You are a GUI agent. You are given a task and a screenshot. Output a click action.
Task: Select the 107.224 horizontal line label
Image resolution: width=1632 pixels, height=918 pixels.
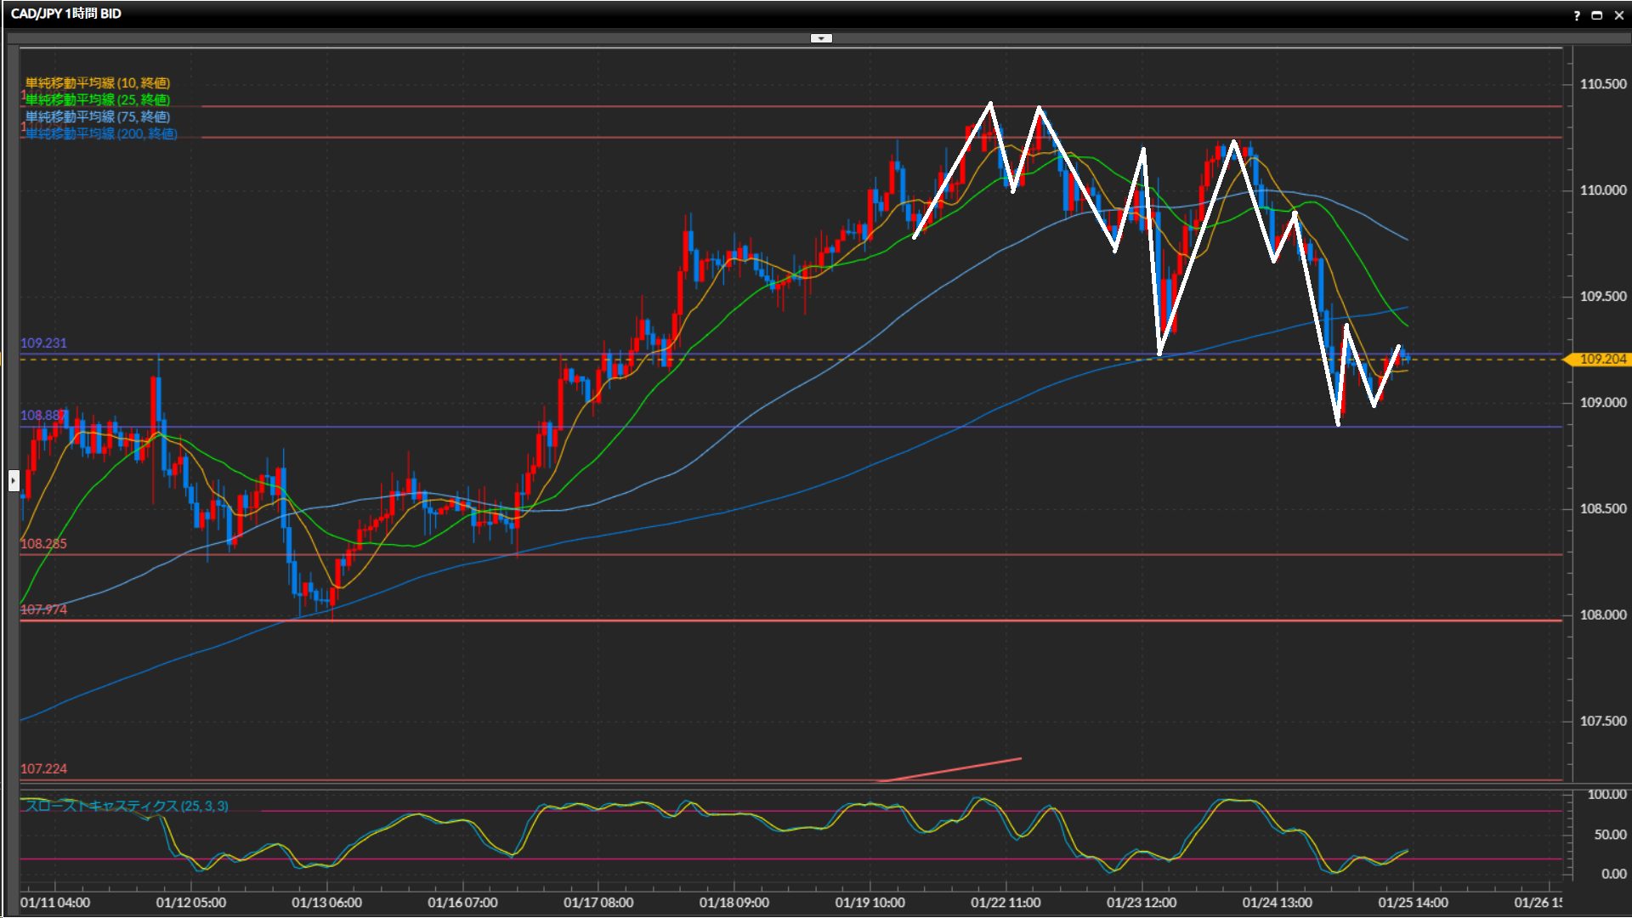coord(43,769)
